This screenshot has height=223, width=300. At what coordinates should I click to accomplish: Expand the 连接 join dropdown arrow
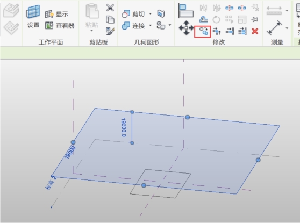pos(151,25)
